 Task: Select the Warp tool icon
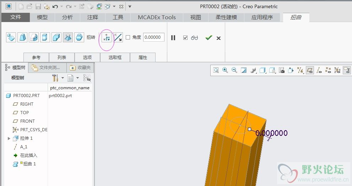click(22, 37)
